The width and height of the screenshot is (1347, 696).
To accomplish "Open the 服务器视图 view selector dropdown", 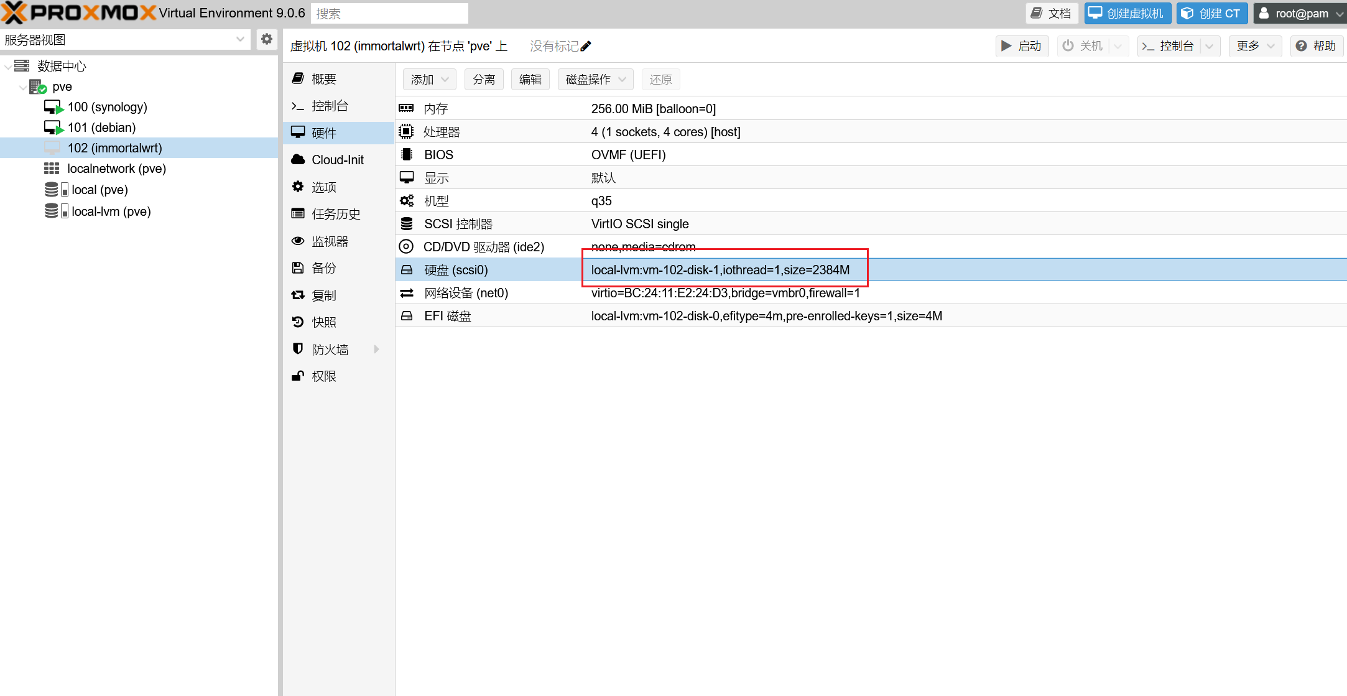I will click(239, 39).
